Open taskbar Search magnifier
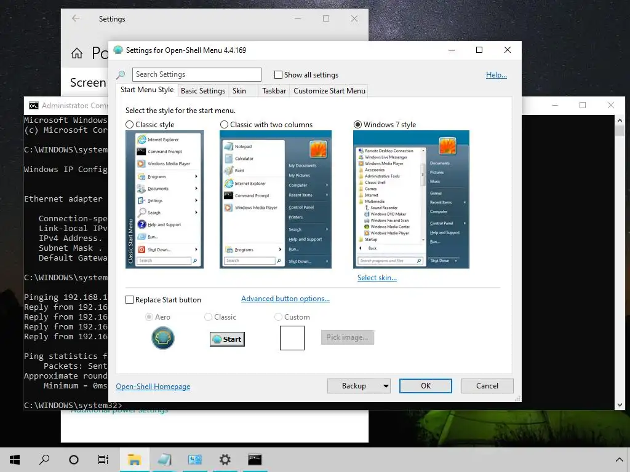The image size is (630, 472). coord(44,459)
